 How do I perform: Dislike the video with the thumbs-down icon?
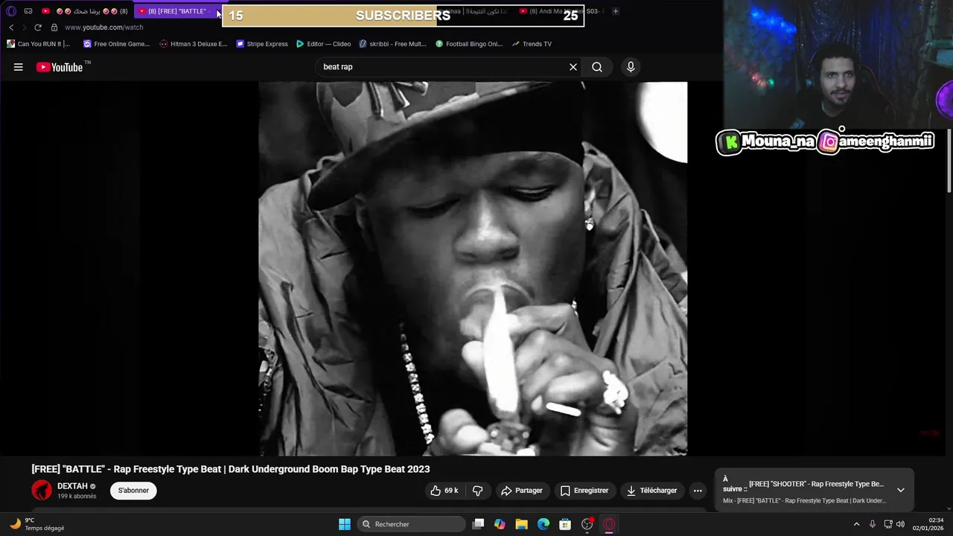[478, 491]
